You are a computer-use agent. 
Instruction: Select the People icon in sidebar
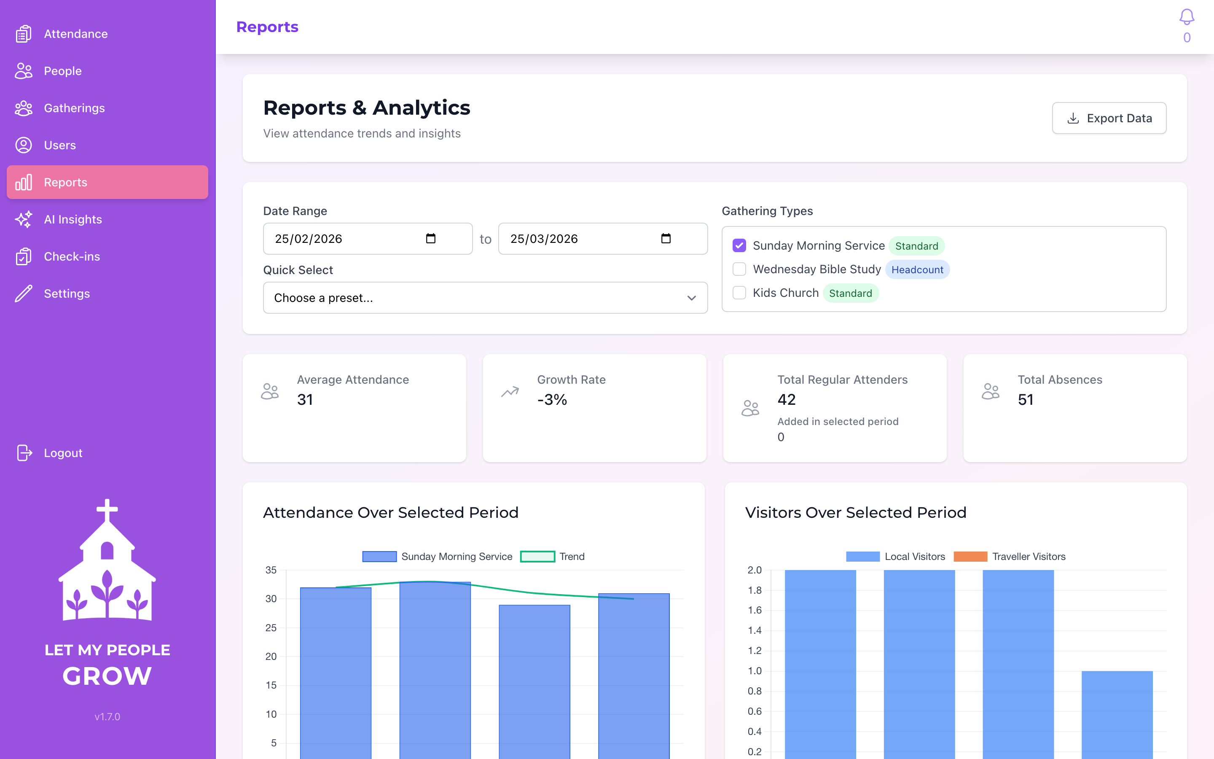tap(23, 71)
